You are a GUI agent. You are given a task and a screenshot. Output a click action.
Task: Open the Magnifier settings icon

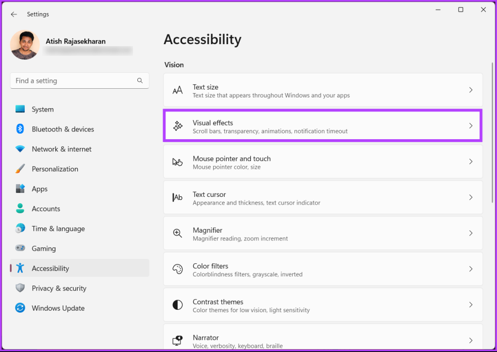point(177,233)
